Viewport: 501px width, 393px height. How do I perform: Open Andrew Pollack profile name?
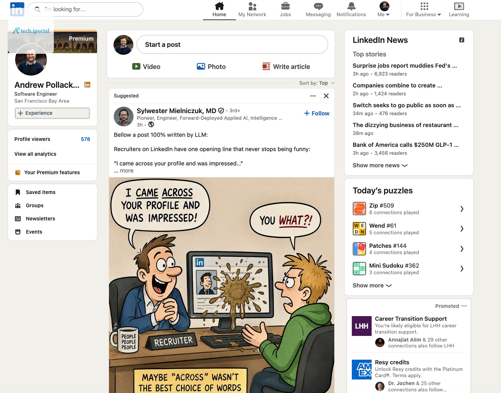pos(47,85)
